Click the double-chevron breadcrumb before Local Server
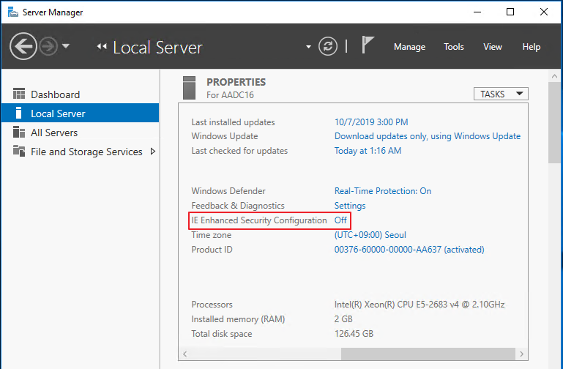Screen dimensions: 563x369 click(x=102, y=46)
